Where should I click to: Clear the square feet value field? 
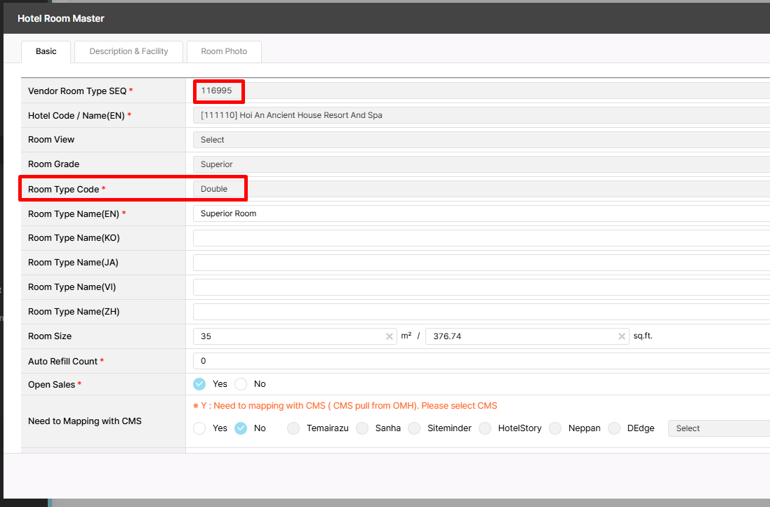coord(622,336)
